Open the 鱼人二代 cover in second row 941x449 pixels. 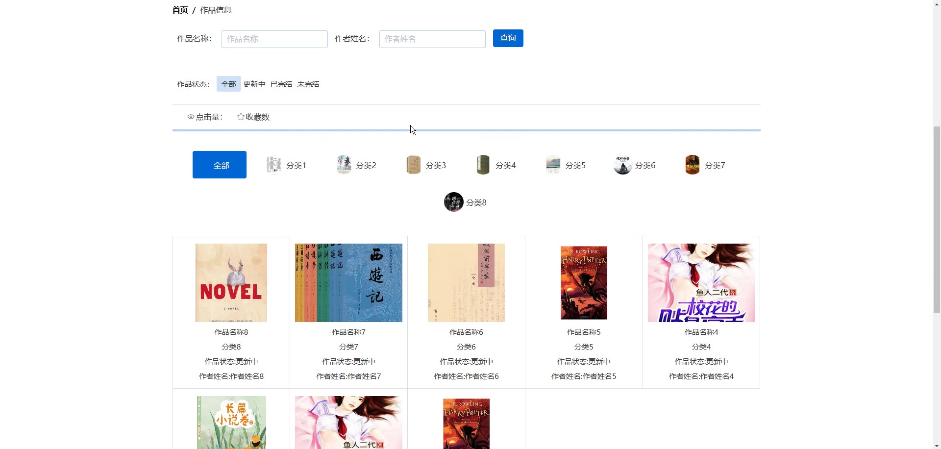[348, 423]
